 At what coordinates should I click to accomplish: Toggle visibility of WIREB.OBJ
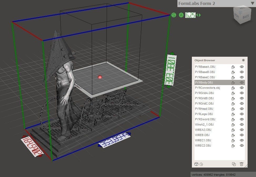242,135
